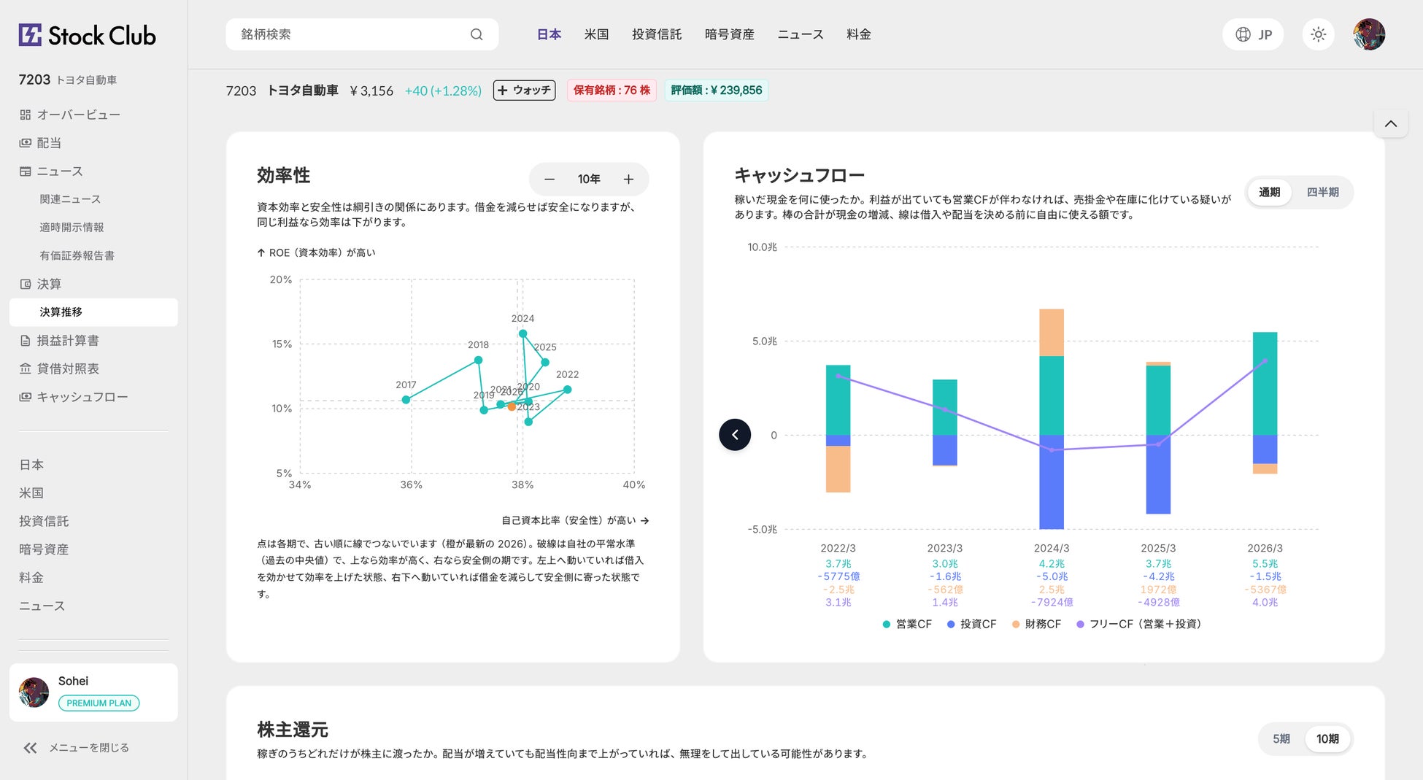Select 5期 in 株主還元 section
This screenshot has width=1423, height=780.
[x=1281, y=739]
